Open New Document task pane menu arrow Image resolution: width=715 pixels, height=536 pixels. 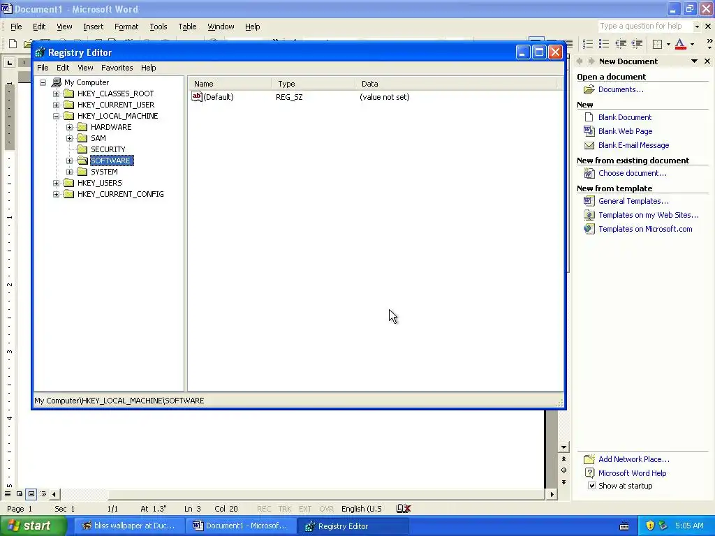pyautogui.click(x=695, y=61)
